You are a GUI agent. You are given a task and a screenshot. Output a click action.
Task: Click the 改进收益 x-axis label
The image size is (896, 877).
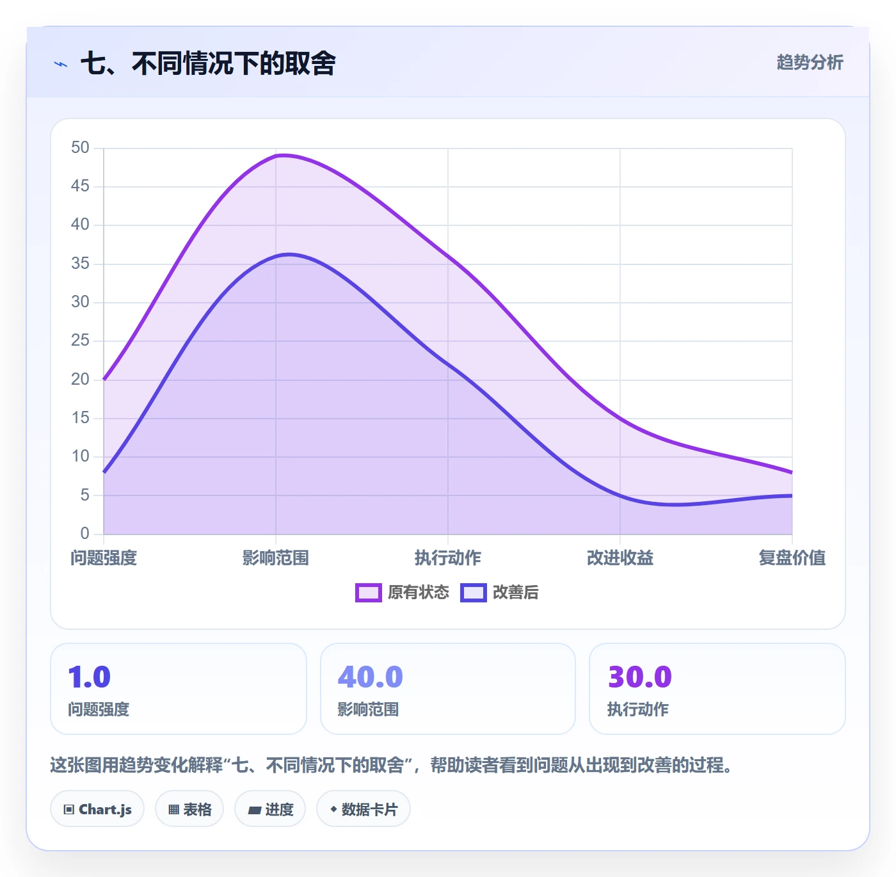point(620,558)
